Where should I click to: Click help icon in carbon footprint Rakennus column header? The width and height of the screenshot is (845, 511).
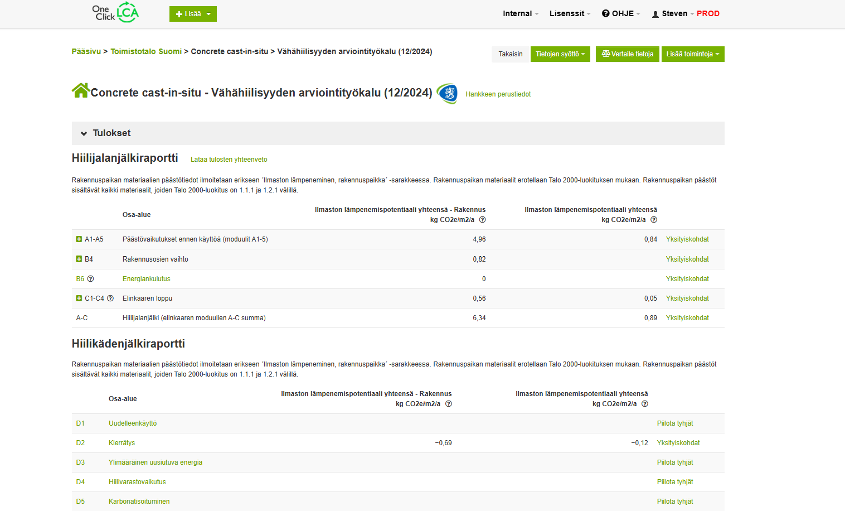[x=483, y=220]
